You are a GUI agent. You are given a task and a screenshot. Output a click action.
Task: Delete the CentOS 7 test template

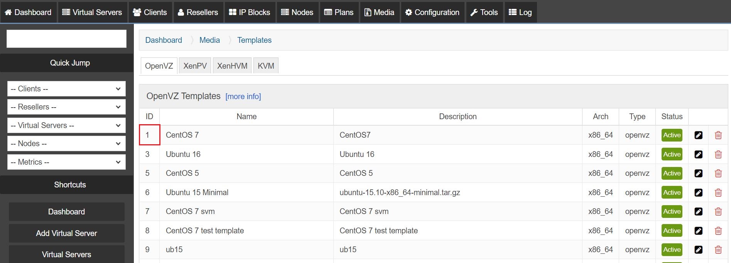pyautogui.click(x=718, y=231)
